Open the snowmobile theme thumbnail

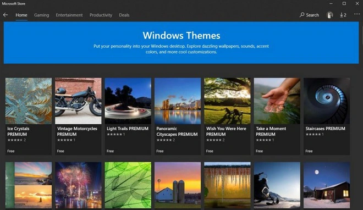tap(277, 185)
